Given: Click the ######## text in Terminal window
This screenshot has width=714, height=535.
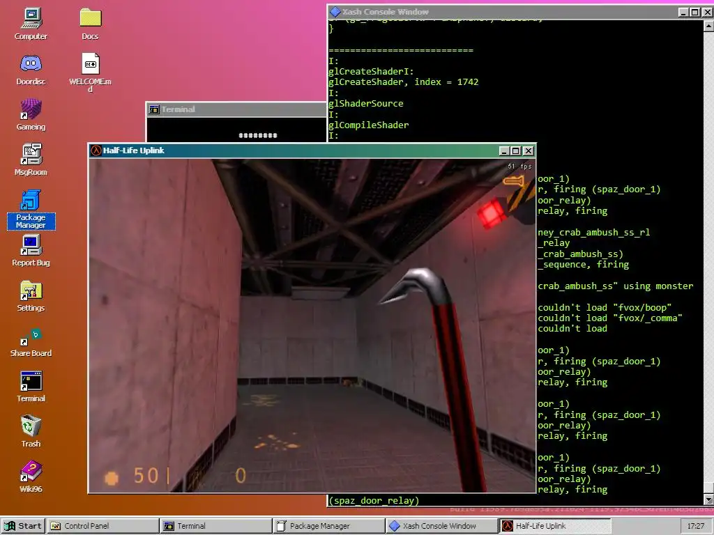Looking at the screenshot, I should (x=258, y=136).
